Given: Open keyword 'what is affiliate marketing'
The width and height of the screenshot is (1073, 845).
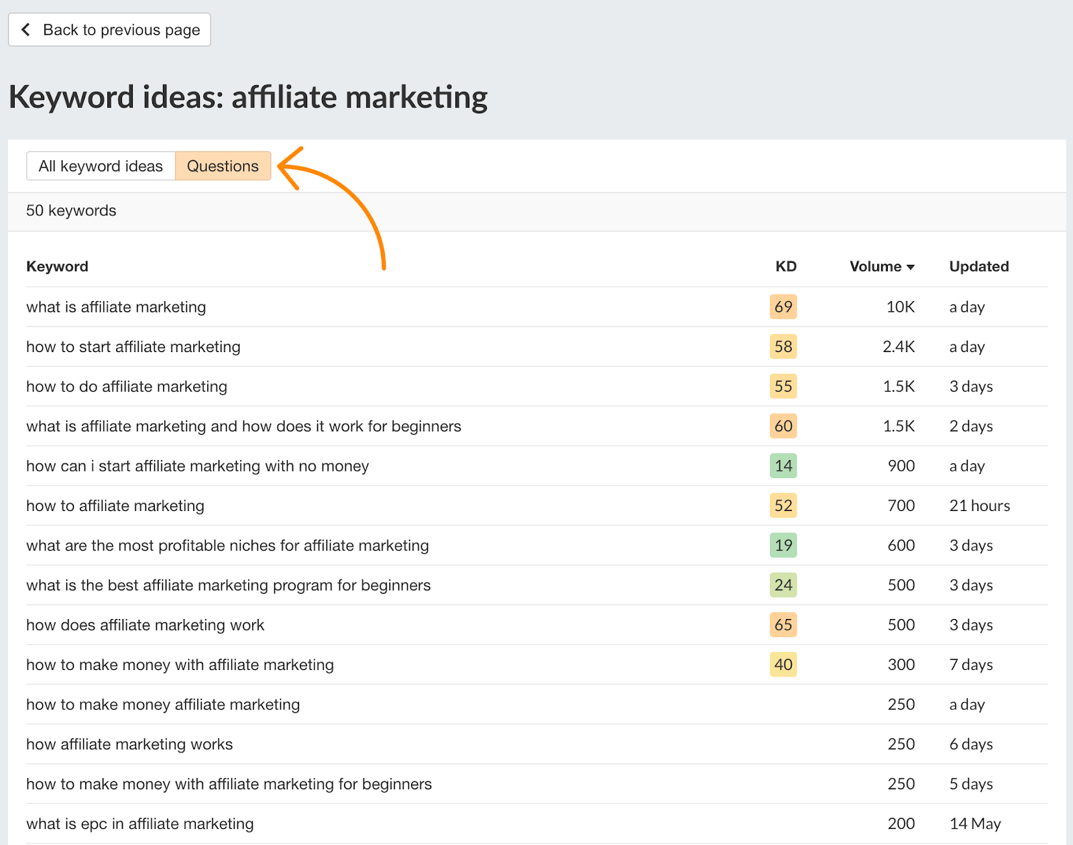Looking at the screenshot, I should [x=115, y=306].
